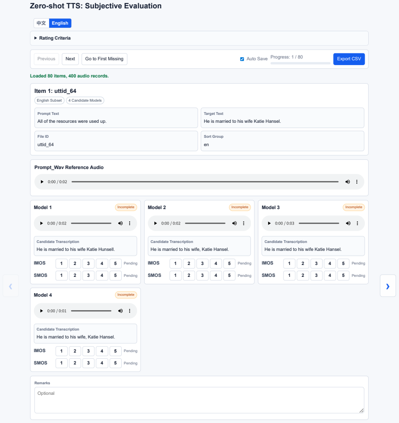Open Model 4 audio options menu

(130, 311)
